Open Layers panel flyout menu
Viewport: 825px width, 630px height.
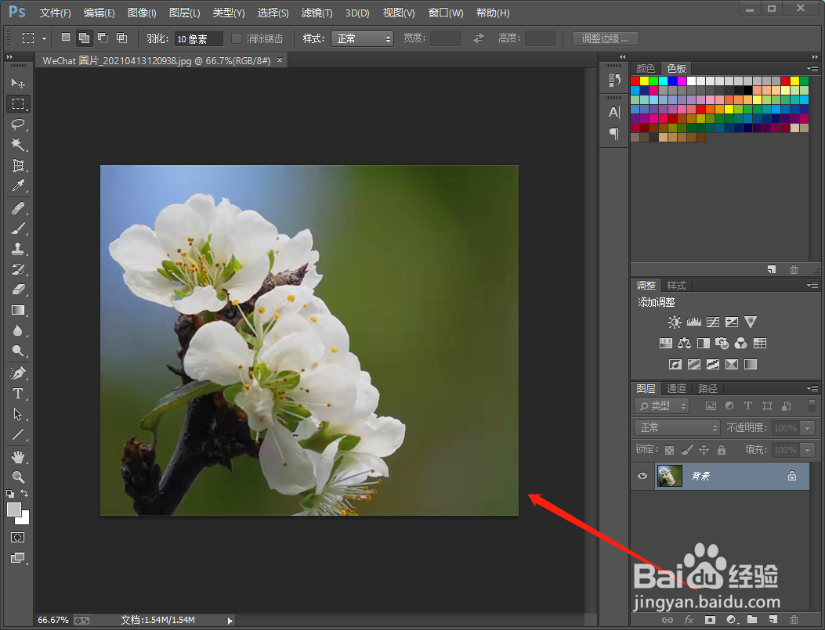click(813, 388)
